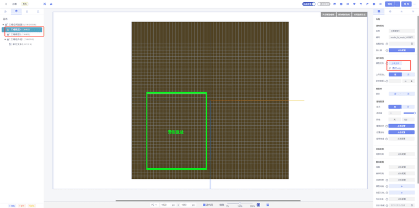The width and height of the screenshot is (419, 208).
Task: Click the redo arrow in top toolbar
Action: point(367,4)
